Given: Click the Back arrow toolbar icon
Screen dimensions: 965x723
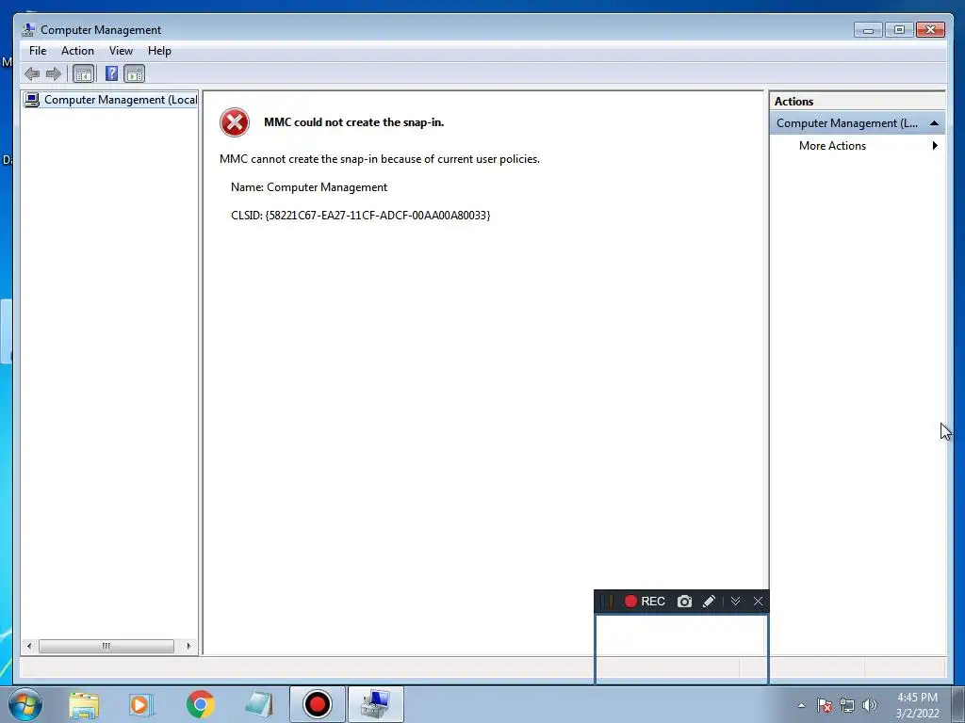Looking at the screenshot, I should tap(32, 74).
